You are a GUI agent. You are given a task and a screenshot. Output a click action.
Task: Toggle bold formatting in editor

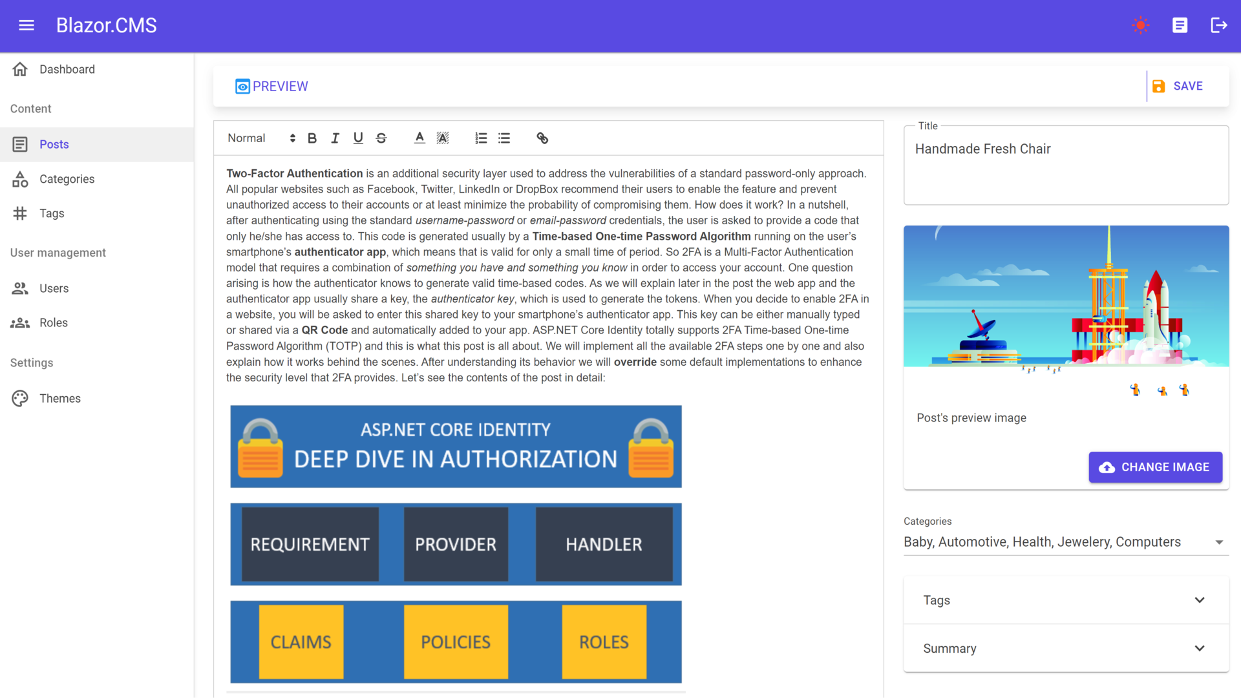(312, 138)
